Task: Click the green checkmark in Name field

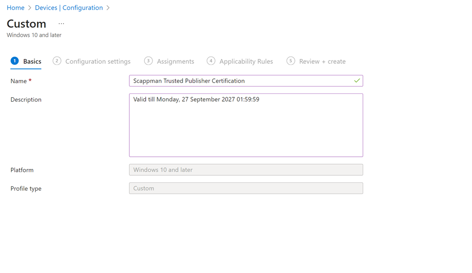Action: [357, 81]
